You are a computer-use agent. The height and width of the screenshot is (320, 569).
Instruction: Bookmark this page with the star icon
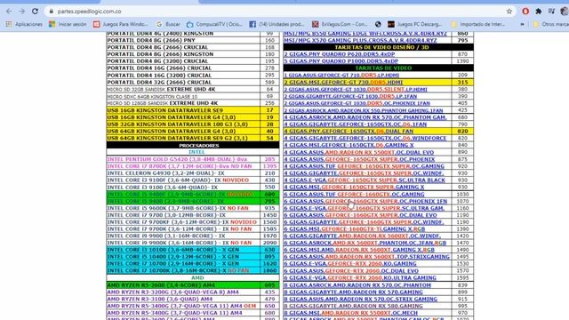(509, 12)
